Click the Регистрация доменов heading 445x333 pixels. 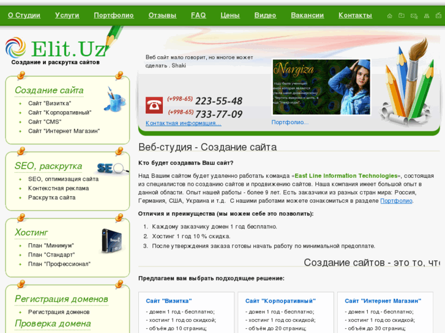pos(61,299)
